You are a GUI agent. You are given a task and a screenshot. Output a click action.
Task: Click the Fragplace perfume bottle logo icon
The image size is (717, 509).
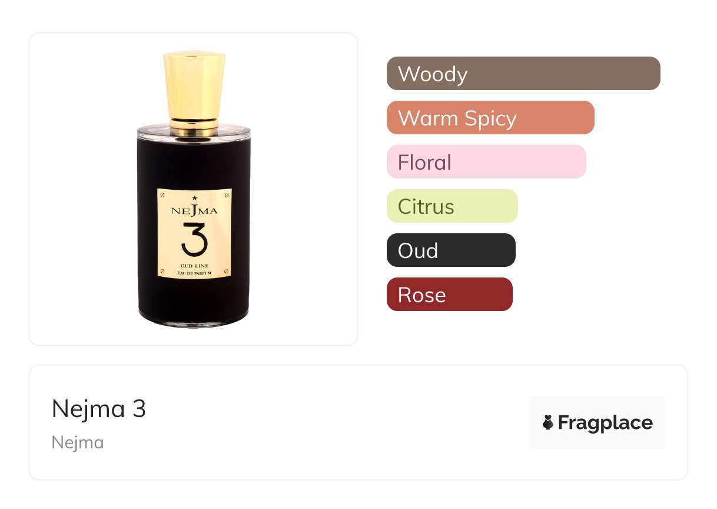point(548,422)
